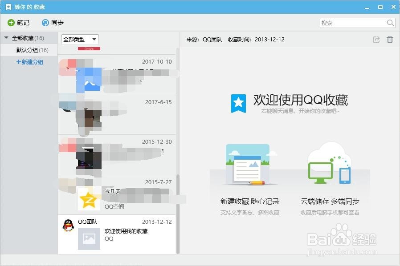Delete the item with trash icon
The image size is (400, 266).
pos(390,39)
